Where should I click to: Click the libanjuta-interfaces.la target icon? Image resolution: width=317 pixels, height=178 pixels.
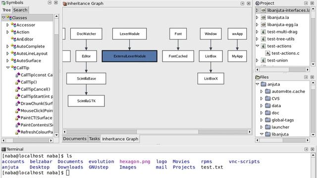click(x=263, y=10)
